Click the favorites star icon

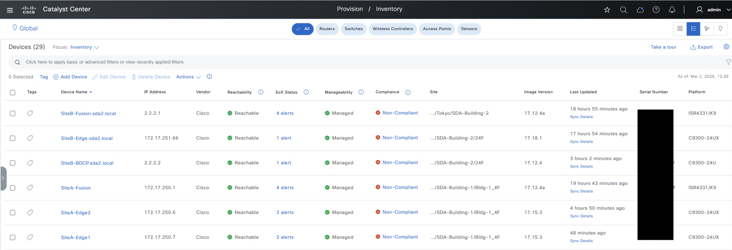click(x=607, y=10)
